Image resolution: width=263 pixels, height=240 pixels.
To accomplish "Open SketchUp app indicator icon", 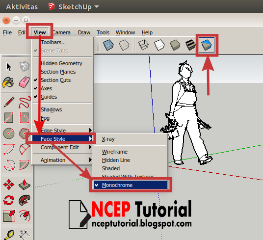I will (52, 6).
